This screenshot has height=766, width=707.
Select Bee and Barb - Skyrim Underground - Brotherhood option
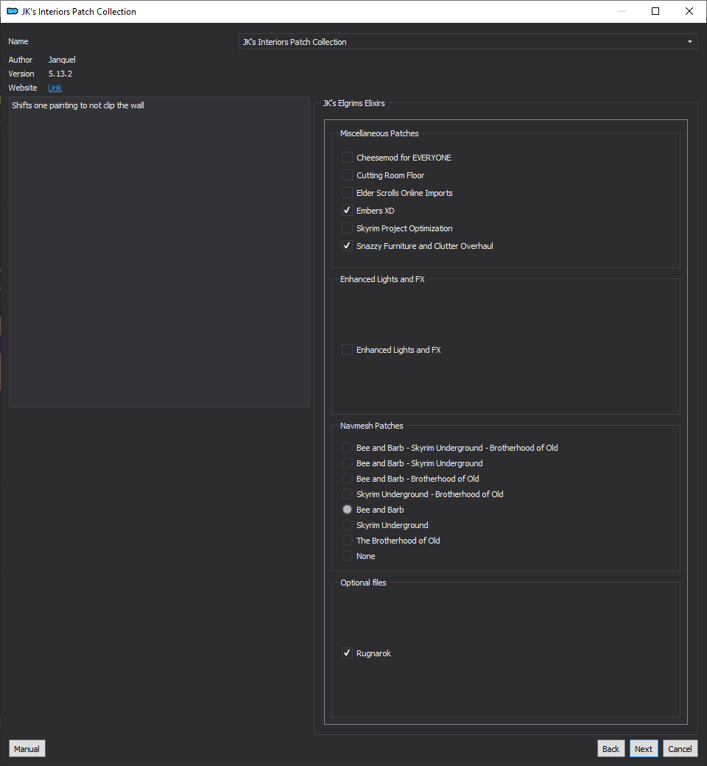point(347,448)
